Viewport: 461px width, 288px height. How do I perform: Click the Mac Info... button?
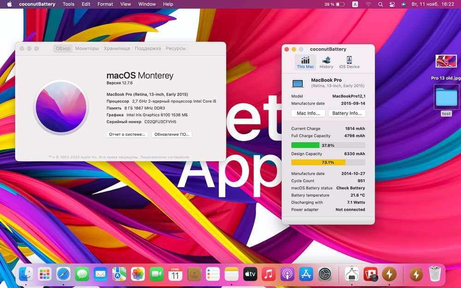pos(308,113)
